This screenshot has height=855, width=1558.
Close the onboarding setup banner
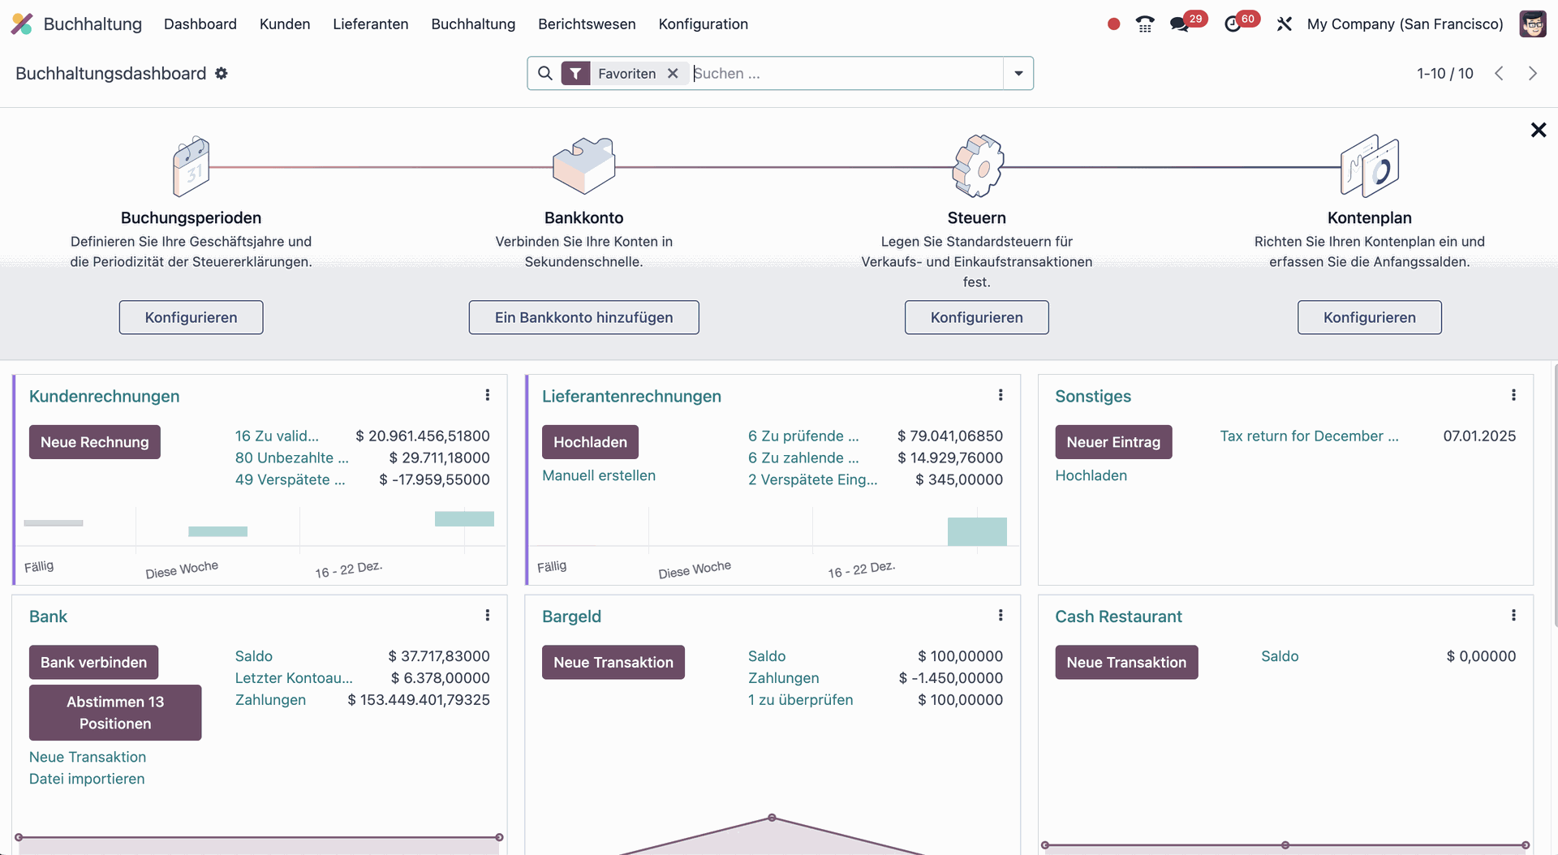pos(1538,130)
